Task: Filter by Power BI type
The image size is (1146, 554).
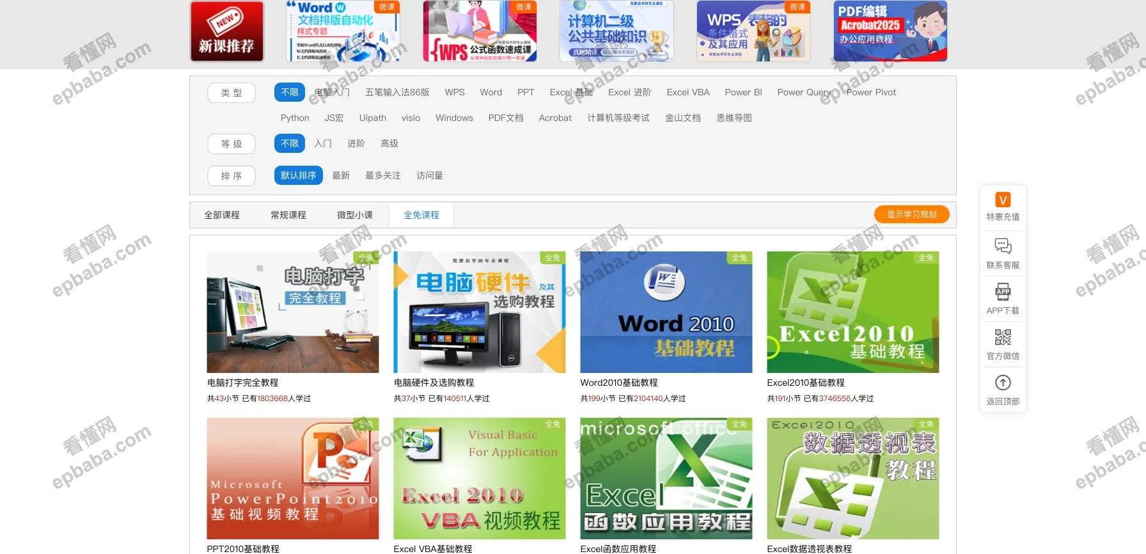Action: (x=743, y=92)
